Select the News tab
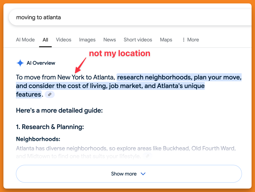The height and width of the screenshot is (192, 255). click(x=110, y=40)
